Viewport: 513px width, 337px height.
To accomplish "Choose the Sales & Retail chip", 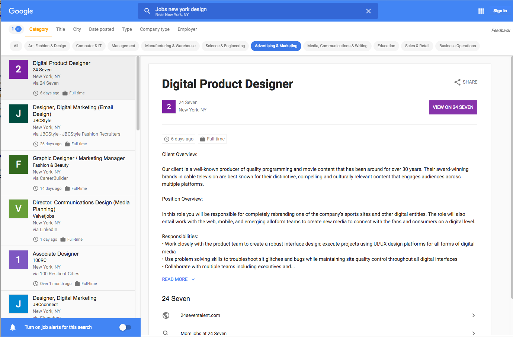I will pyautogui.click(x=417, y=46).
